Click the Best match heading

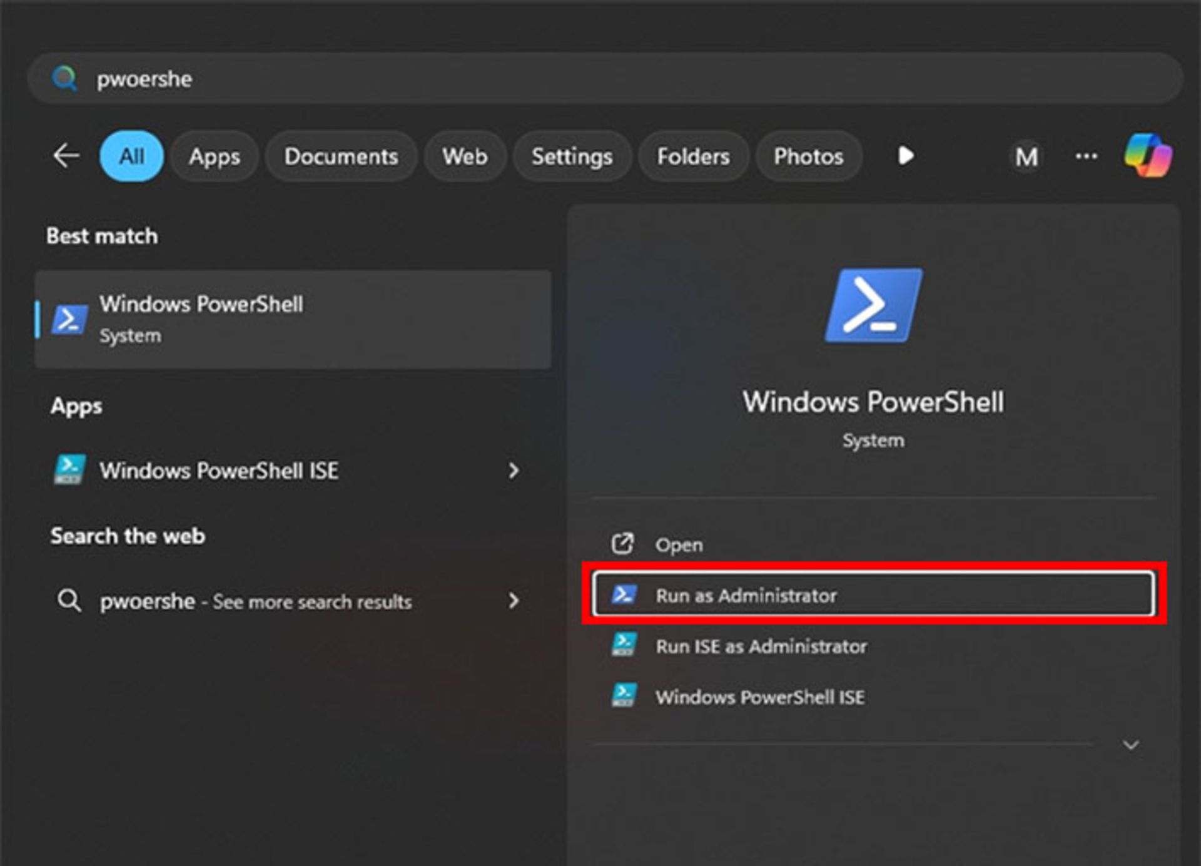click(102, 236)
